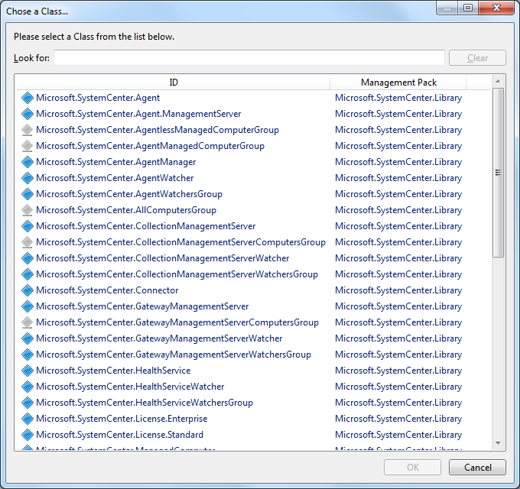Screen dimensions: 520x489
Task: Click the gray icon beside AllComputersGroup
Action: point(28,210)
